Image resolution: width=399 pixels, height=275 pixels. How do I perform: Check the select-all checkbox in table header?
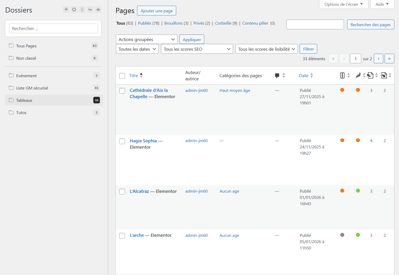(x=122, y=76)
